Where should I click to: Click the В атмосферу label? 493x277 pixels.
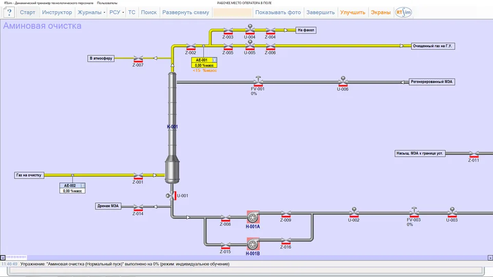[101, 58]
